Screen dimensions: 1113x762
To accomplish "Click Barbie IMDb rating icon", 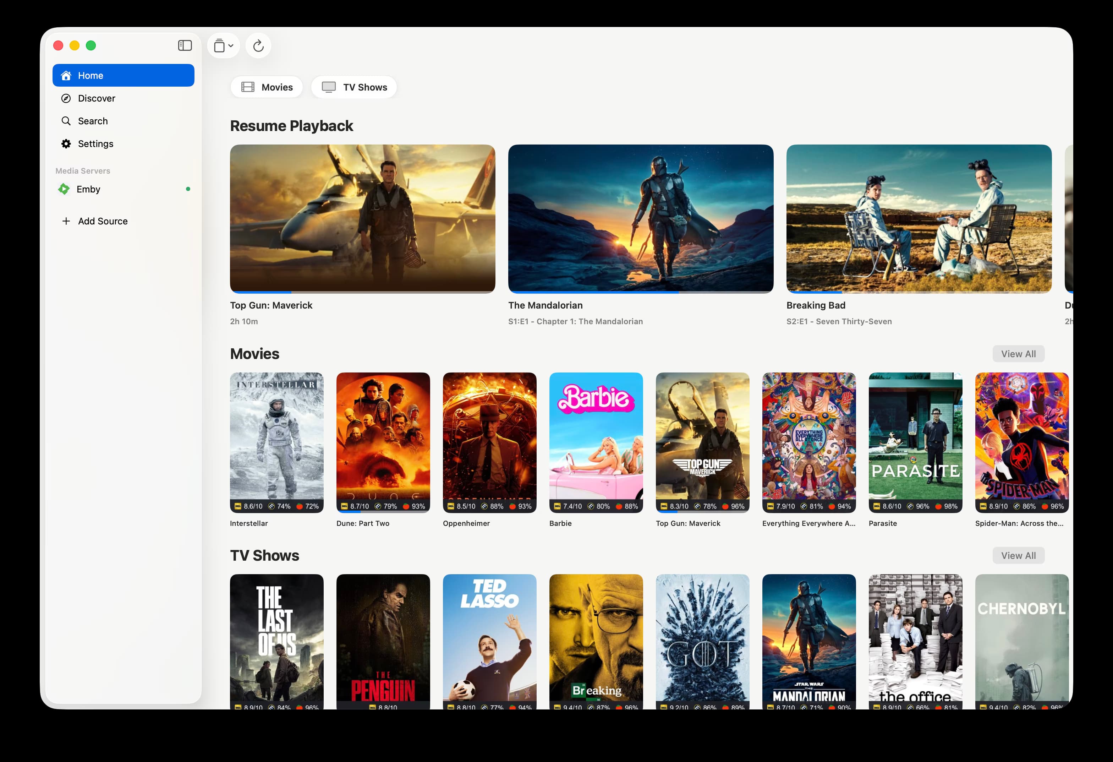I will click(x=558, y=506).
